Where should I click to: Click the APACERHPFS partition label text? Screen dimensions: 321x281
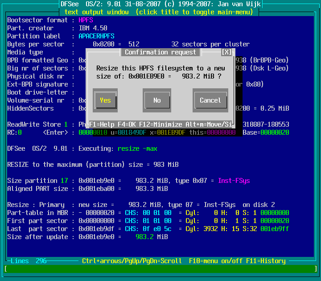[96, 36]
